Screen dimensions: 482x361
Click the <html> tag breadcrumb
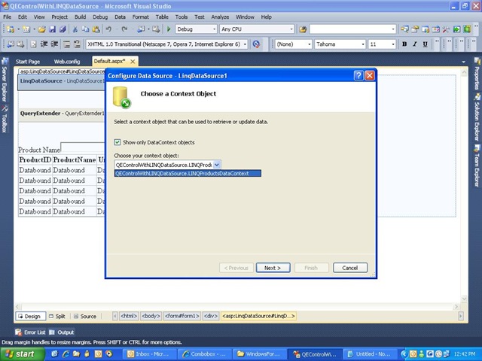129,316
